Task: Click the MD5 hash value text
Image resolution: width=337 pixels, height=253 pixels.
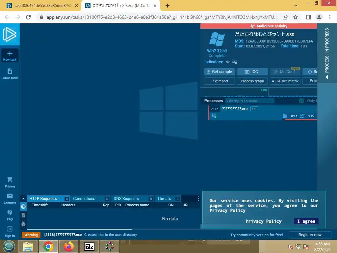Action: (279, 41)
